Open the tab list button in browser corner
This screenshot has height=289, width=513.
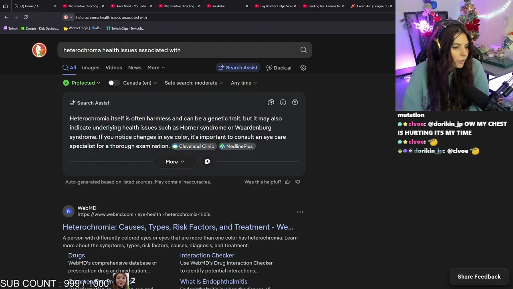click(5, 6)
